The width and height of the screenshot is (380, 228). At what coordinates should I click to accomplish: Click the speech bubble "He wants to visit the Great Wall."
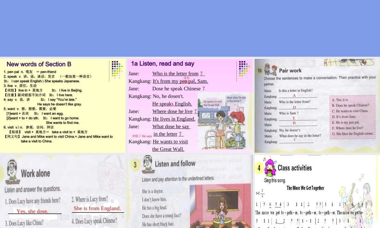tap(212, 103)
